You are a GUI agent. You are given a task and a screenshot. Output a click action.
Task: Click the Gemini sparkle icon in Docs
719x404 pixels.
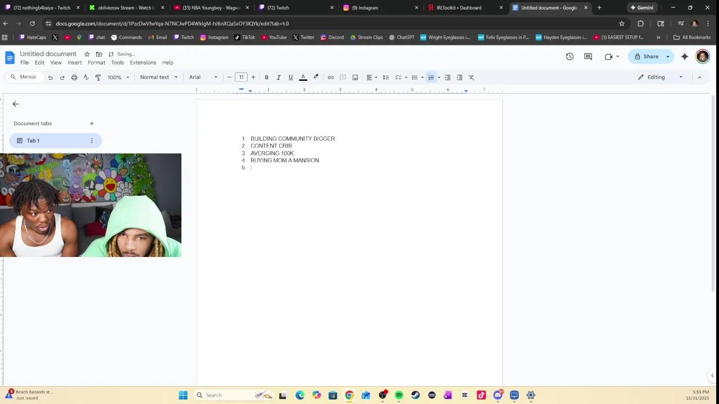pyautogui.click(x=685, y=57)
